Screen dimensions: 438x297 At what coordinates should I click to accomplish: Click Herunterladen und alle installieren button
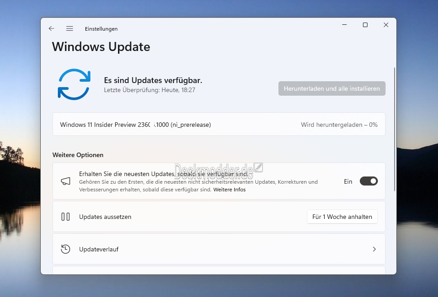point(332,88)
